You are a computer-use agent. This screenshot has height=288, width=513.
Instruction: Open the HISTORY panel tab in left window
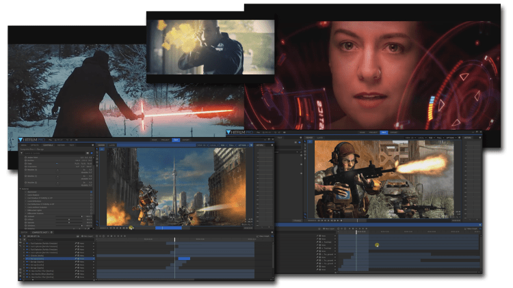(61, 145)
